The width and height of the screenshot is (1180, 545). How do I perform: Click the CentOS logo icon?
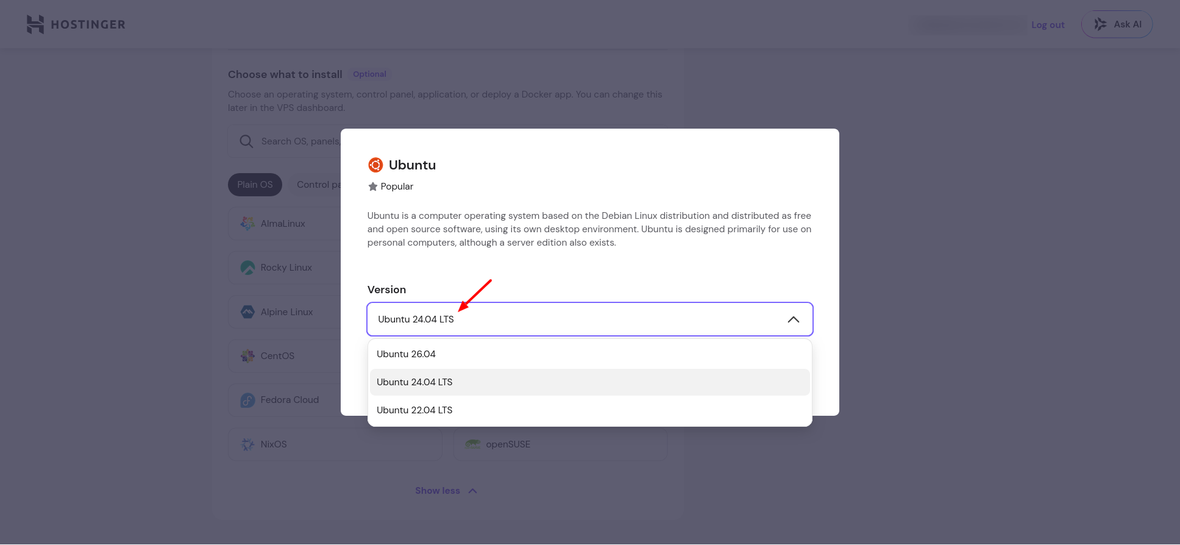point(247,356)
